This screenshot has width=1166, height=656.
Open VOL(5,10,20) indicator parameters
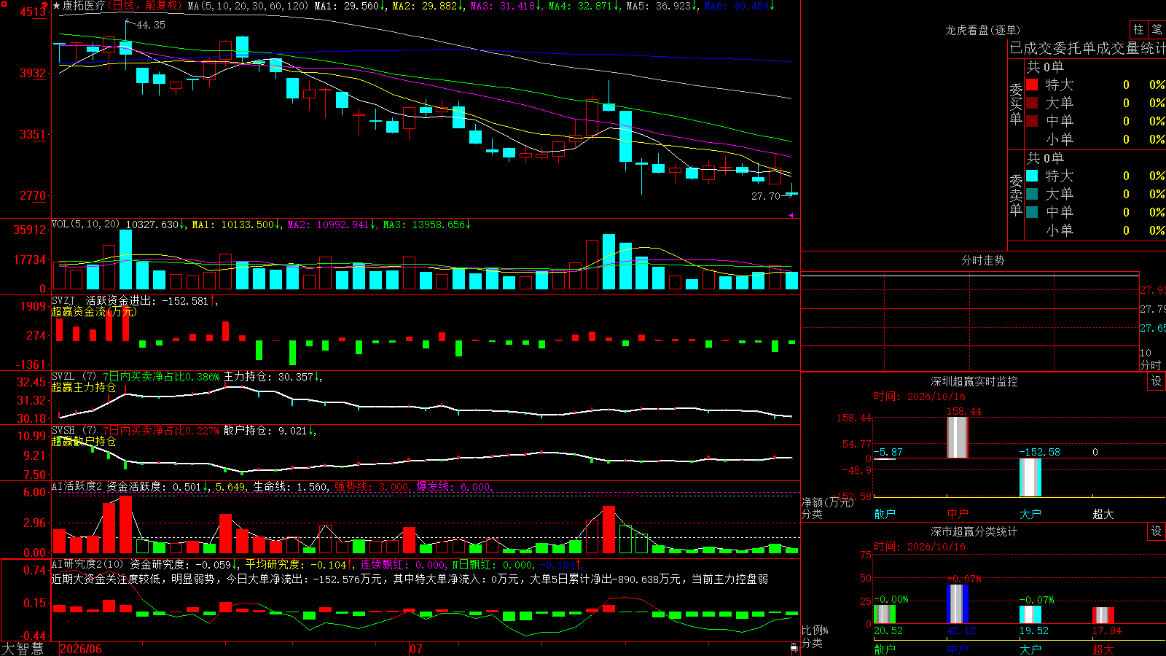[x=85, y=224]
